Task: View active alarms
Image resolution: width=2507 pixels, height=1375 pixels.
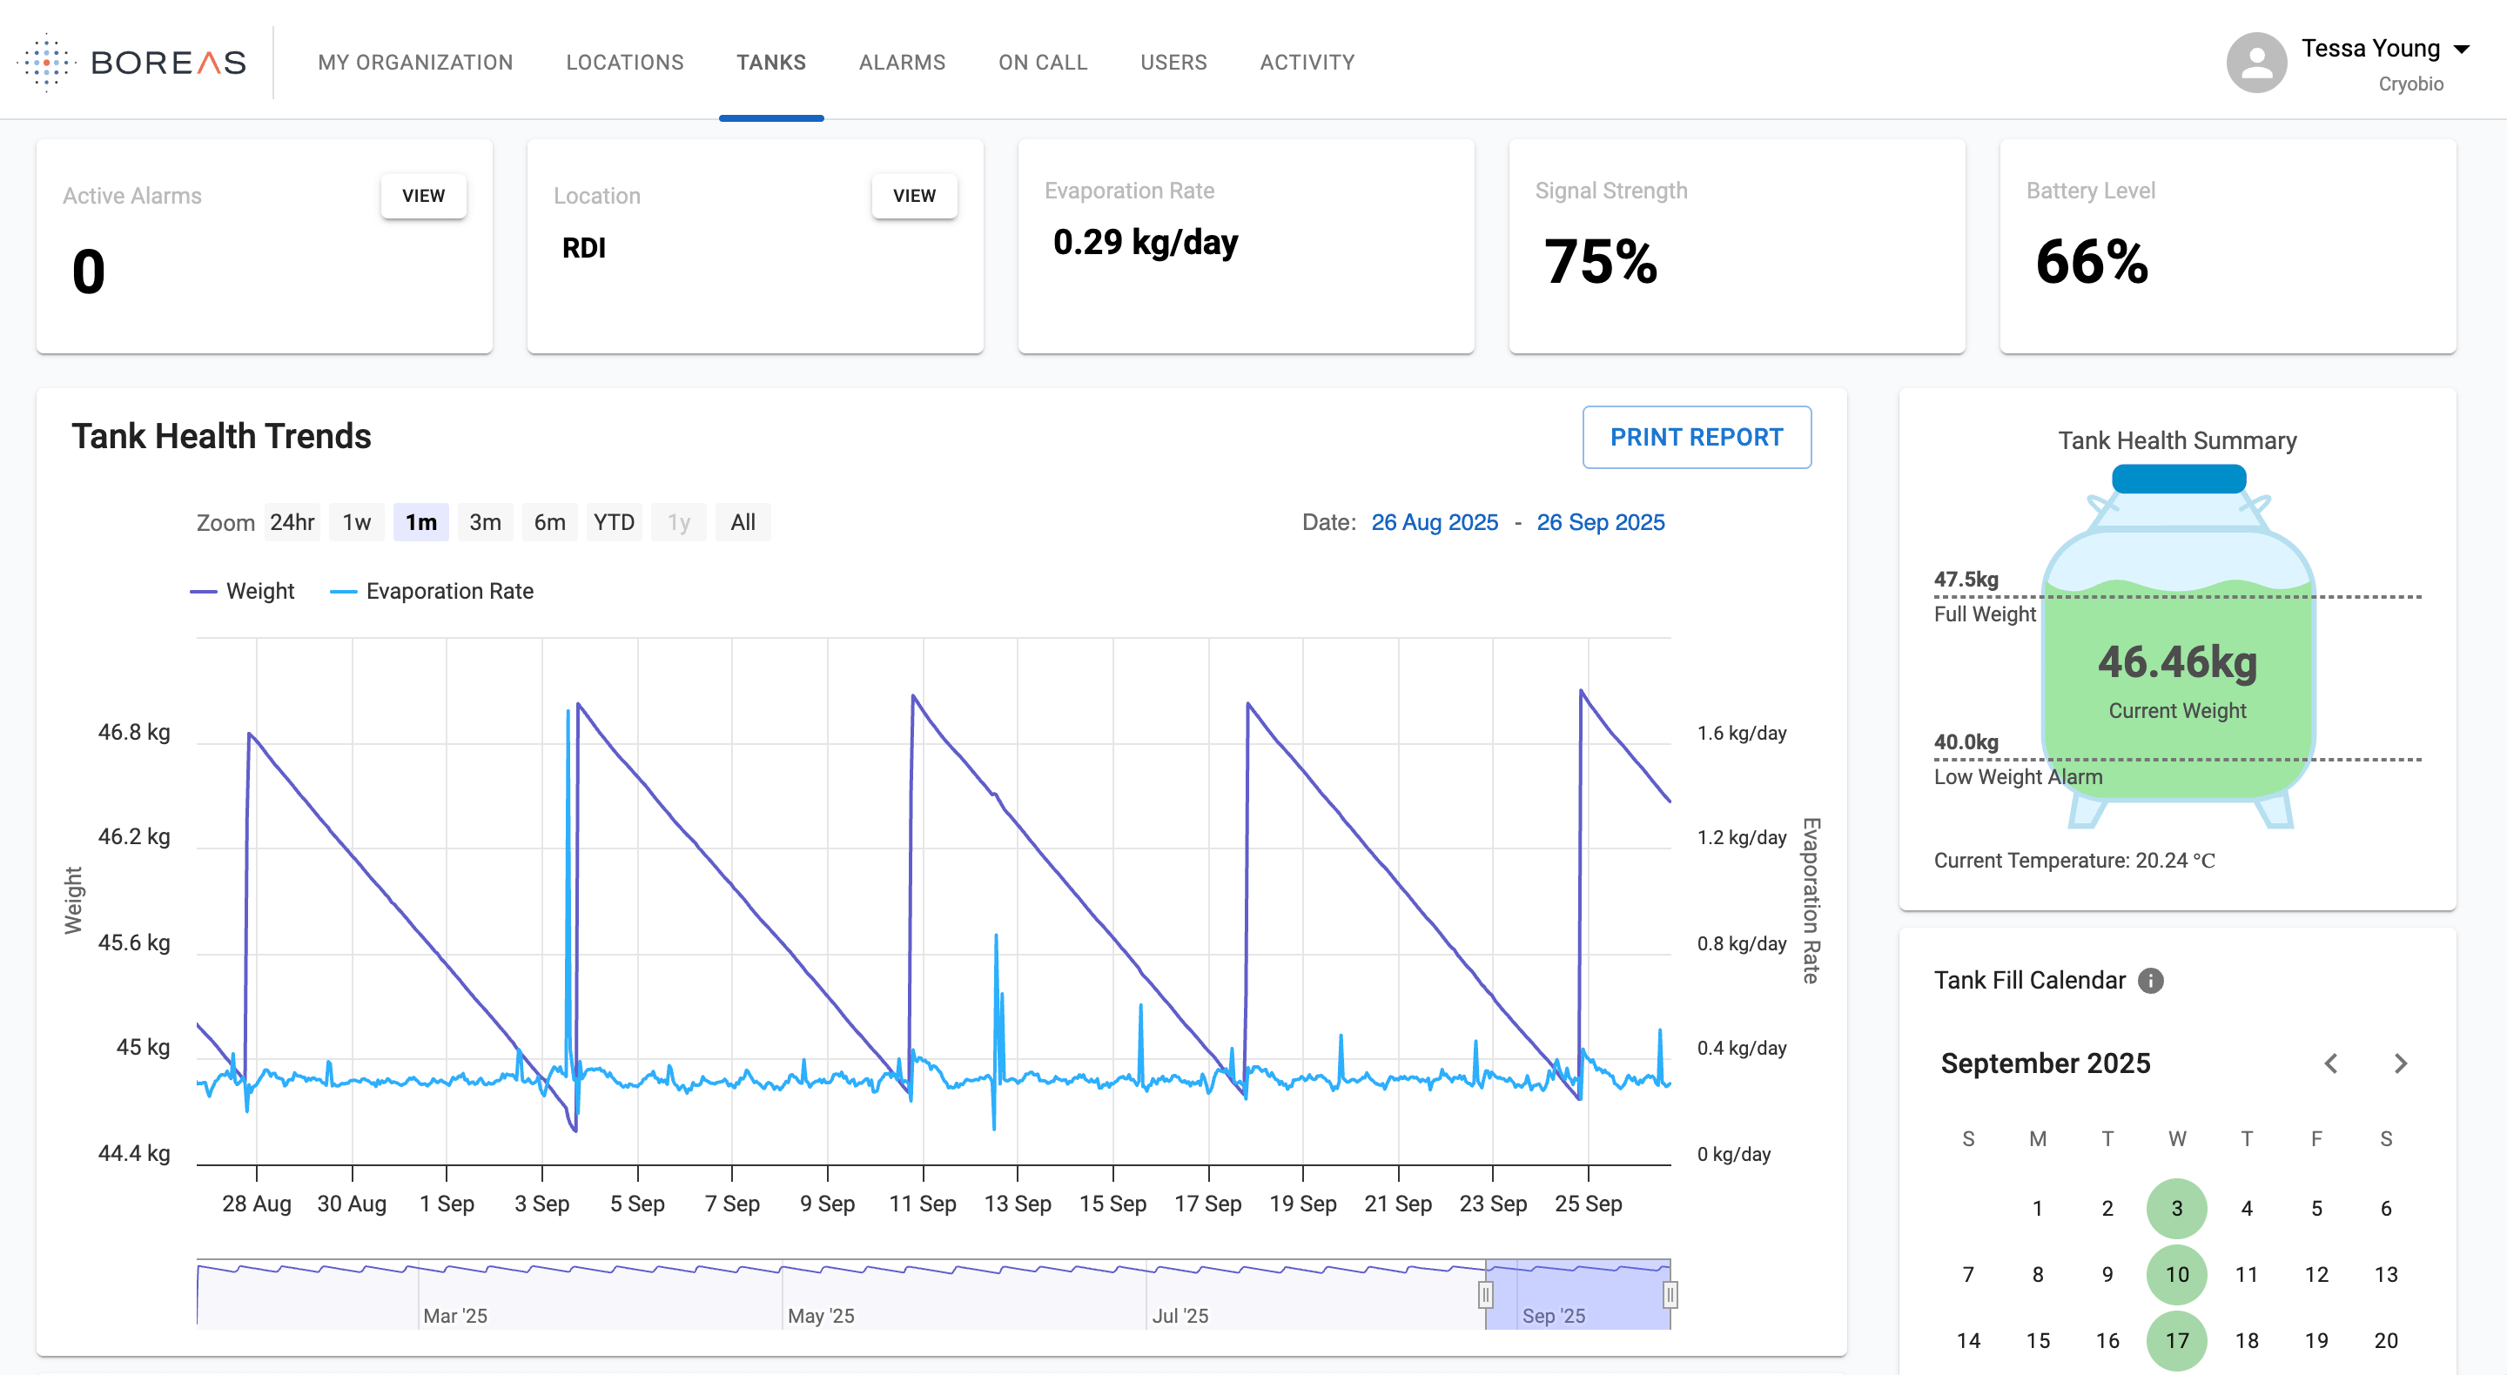Action: (423, 196)
